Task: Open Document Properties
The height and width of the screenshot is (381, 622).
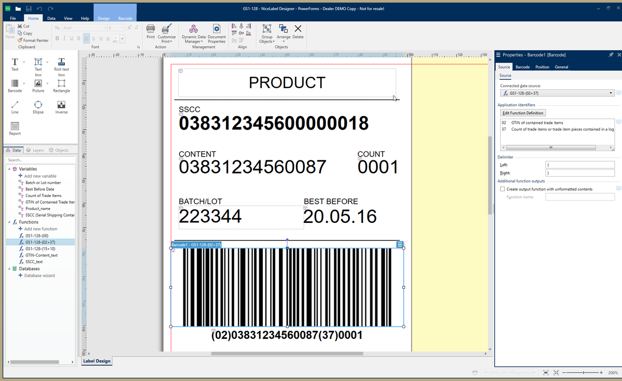Action: pyautogui.click(x=217, y=34)
